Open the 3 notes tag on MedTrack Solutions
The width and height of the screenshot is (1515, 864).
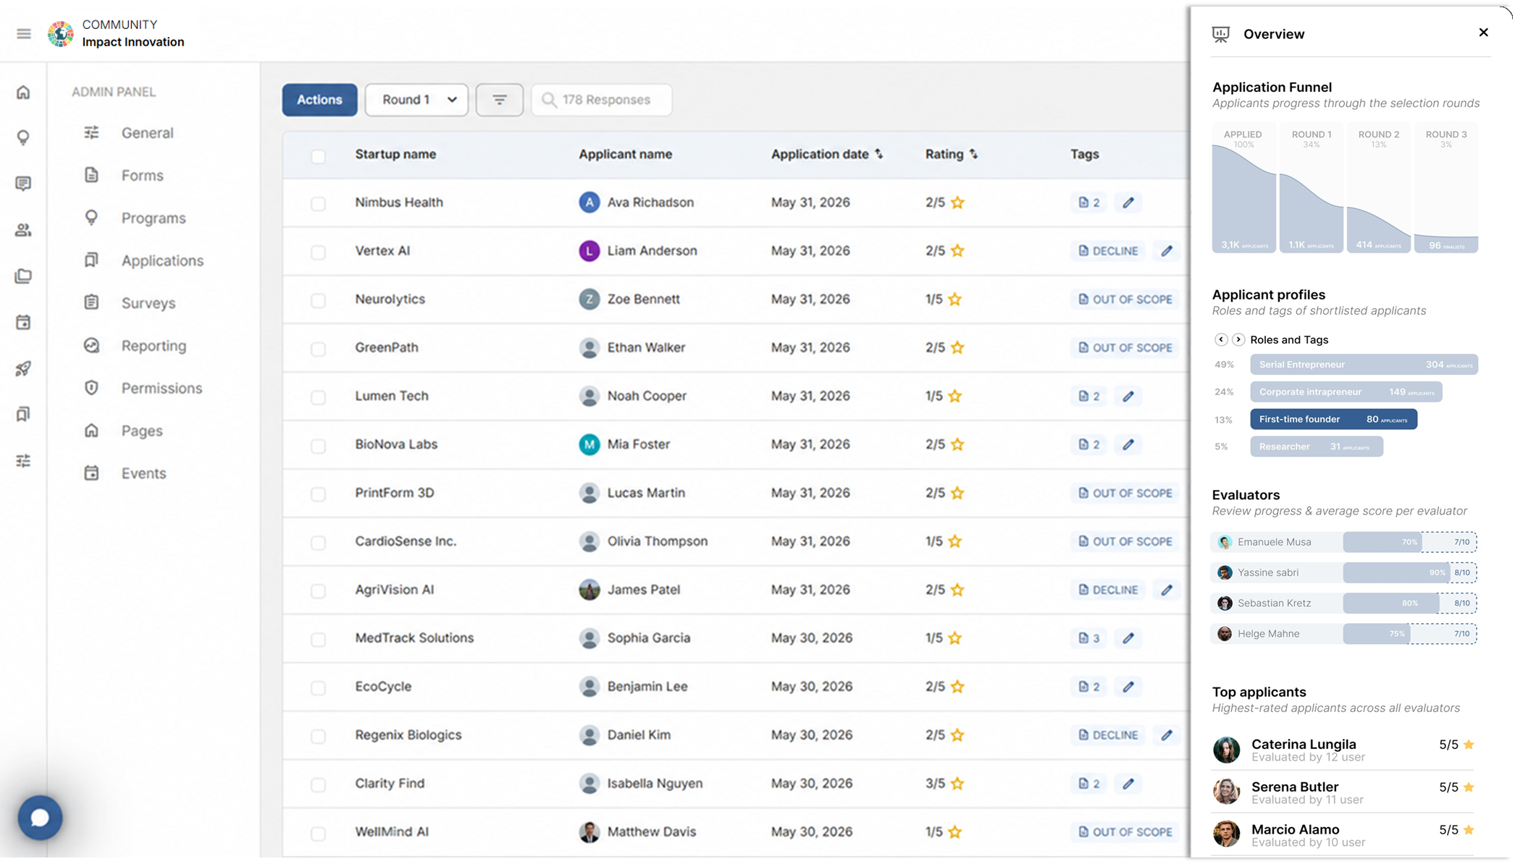point(1088,638)
